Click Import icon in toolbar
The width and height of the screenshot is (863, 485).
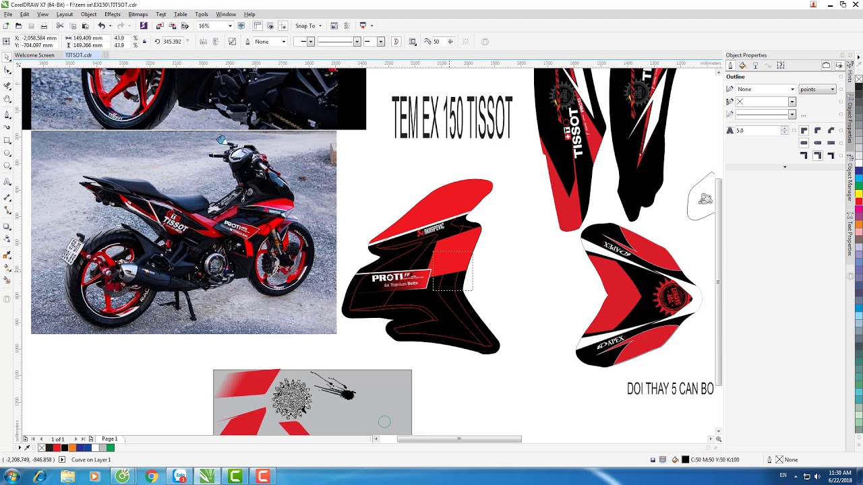coord(160,26)
